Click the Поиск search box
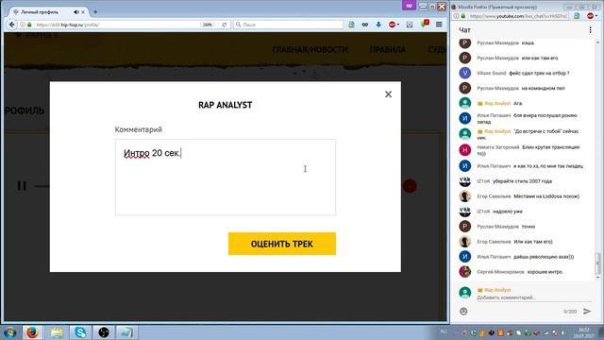This screenshot has height=340, width=604. click(288, 25)
